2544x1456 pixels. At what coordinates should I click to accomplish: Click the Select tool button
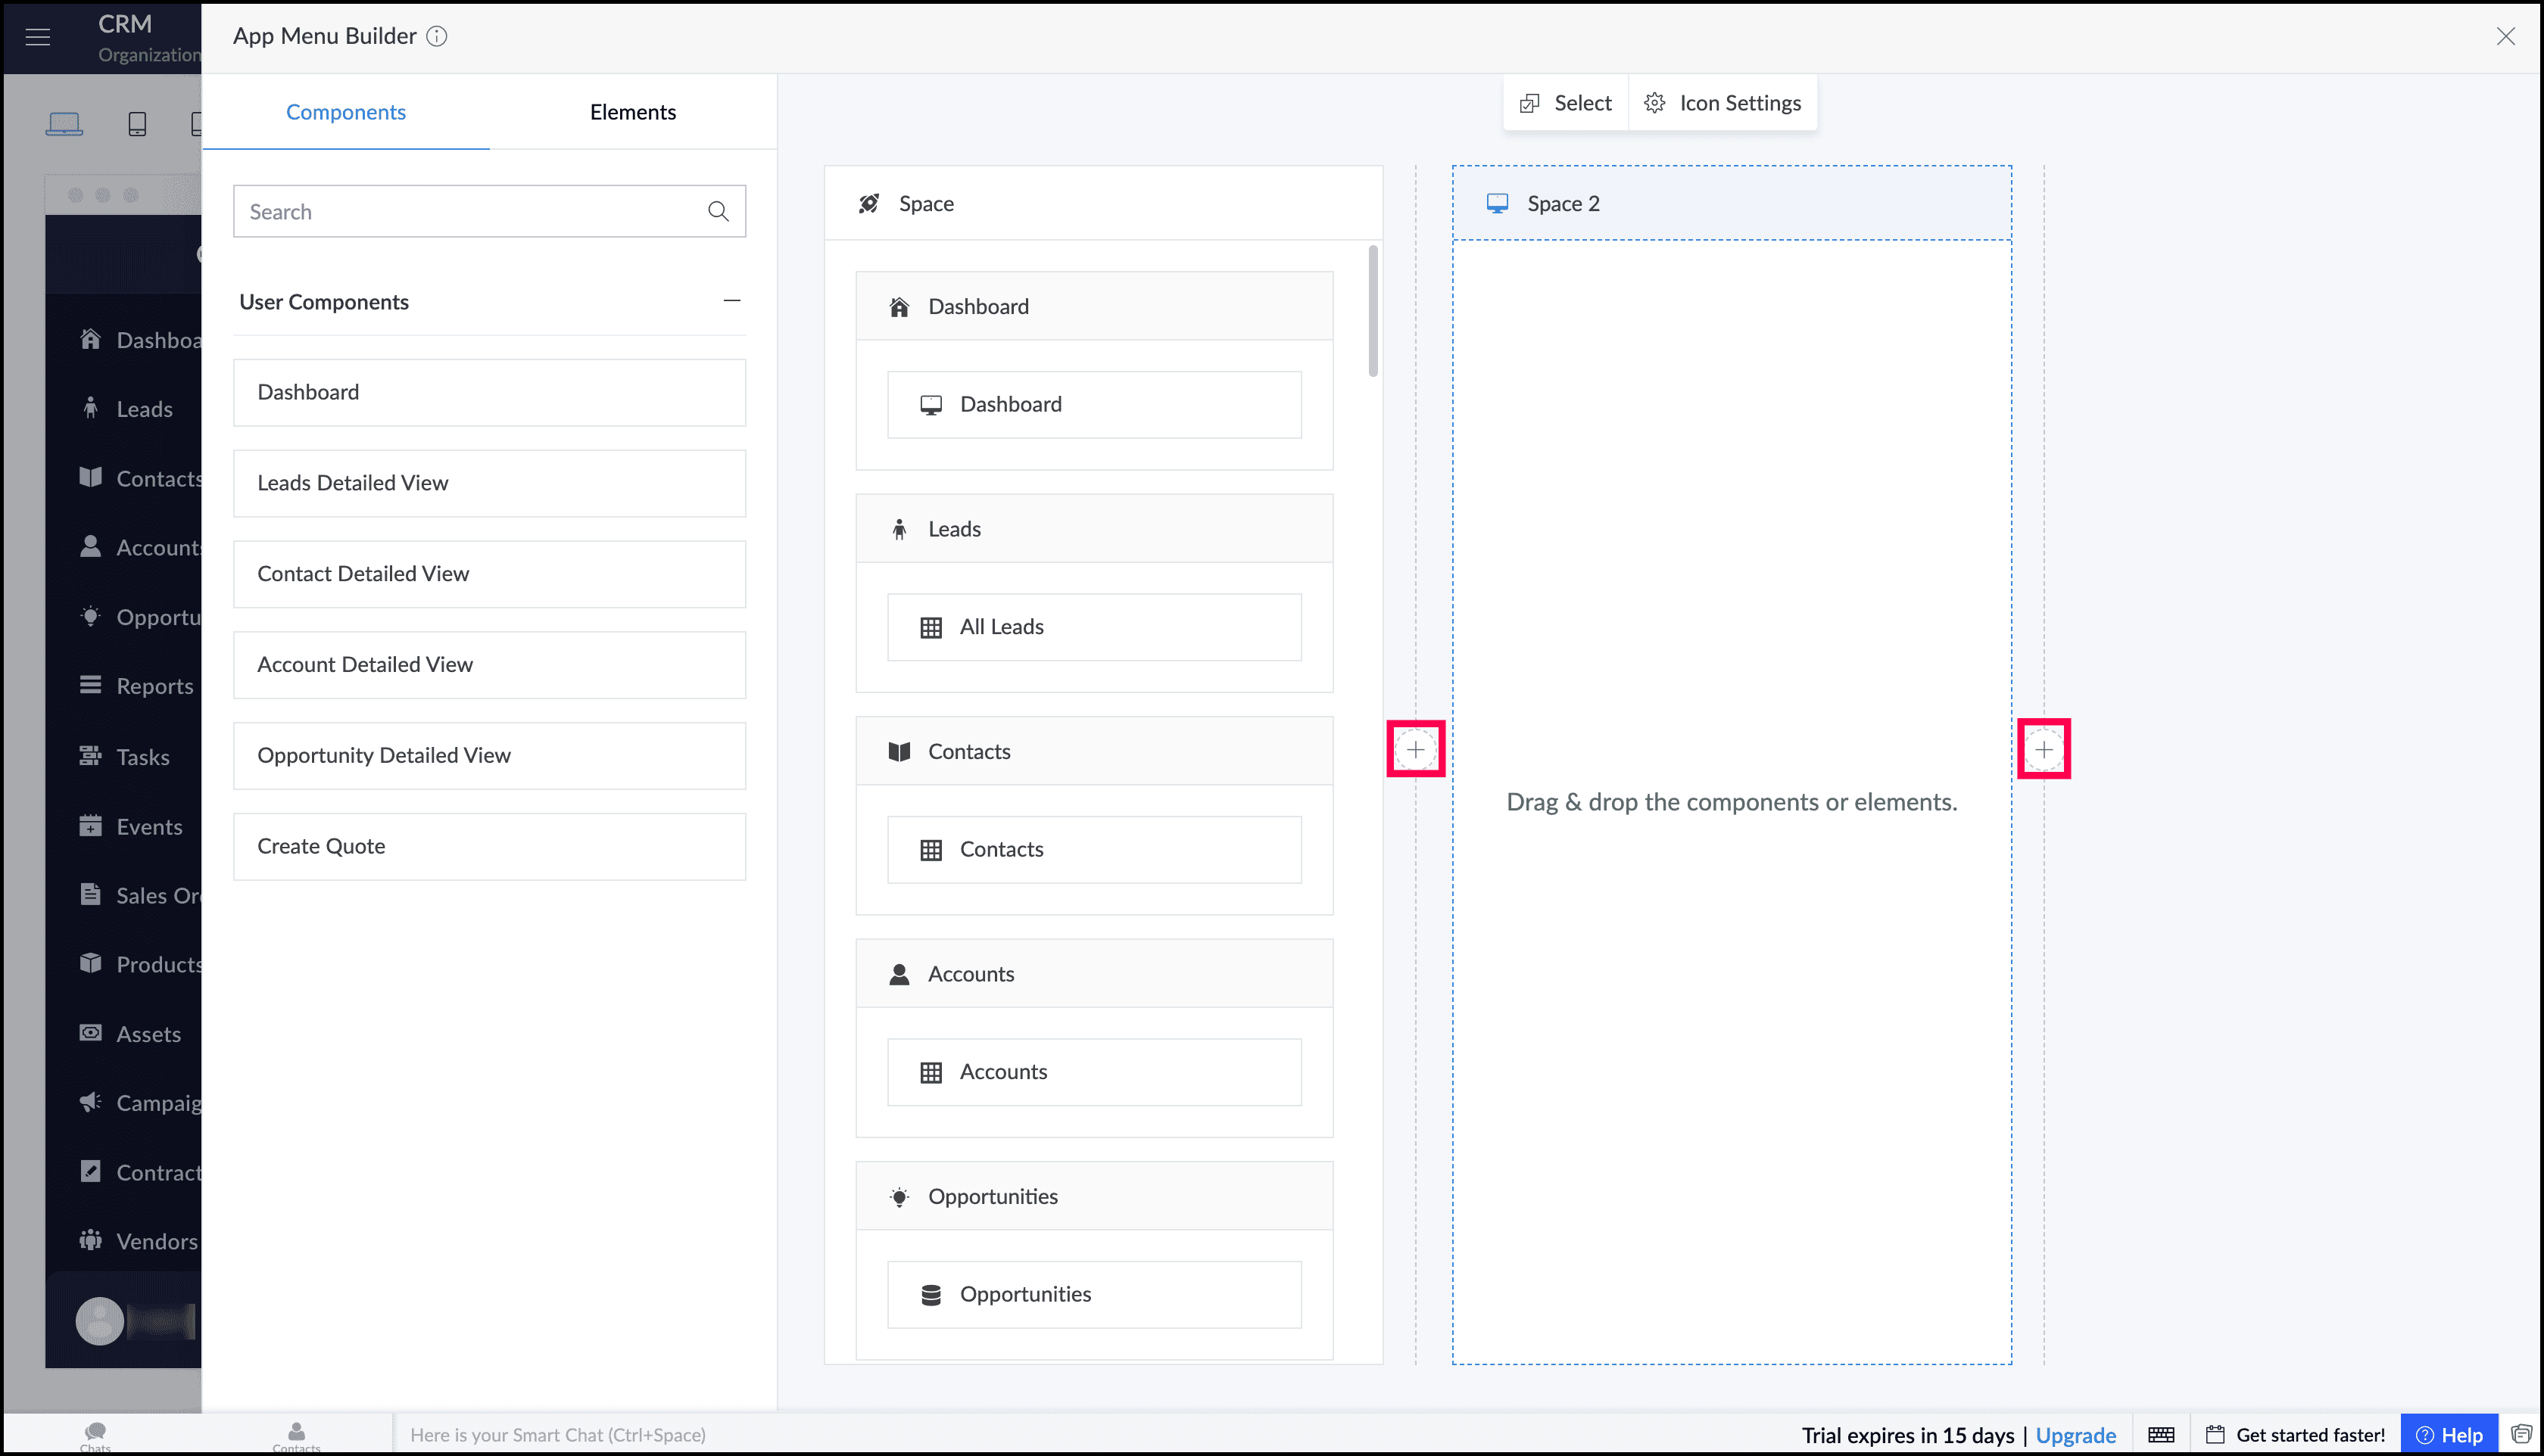click(x=1566, y=103)
